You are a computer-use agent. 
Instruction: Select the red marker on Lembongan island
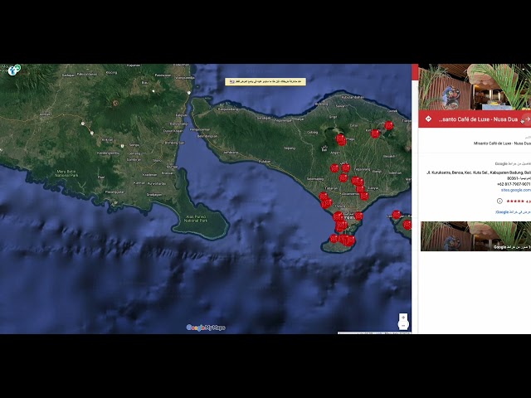point(397,214)
